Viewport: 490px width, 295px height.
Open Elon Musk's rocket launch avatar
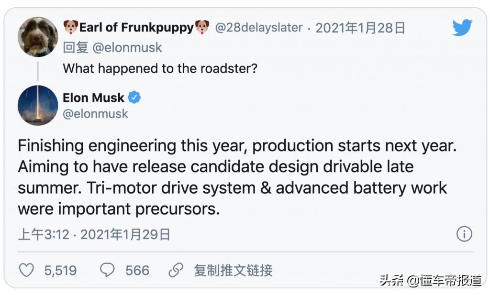[38, 105]
